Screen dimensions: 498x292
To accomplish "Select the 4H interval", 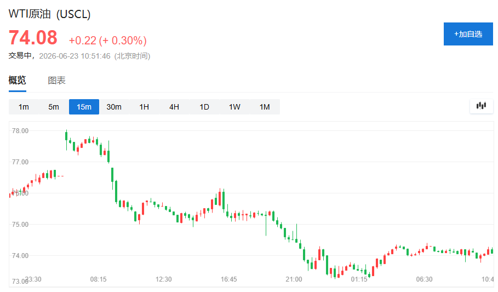I will coord(174,107).
